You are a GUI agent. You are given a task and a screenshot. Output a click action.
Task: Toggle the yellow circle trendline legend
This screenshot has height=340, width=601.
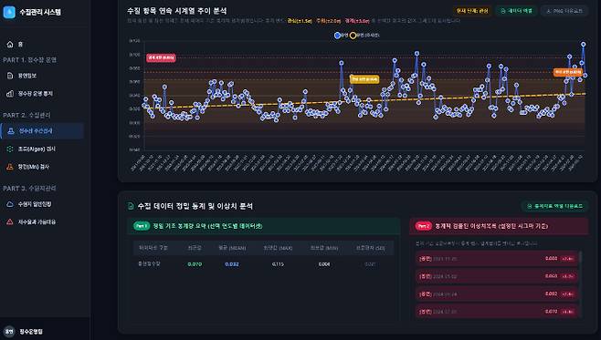click(x=353, y=36)
